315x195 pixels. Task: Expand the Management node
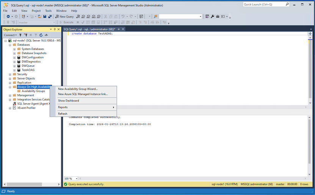(10, 95)
